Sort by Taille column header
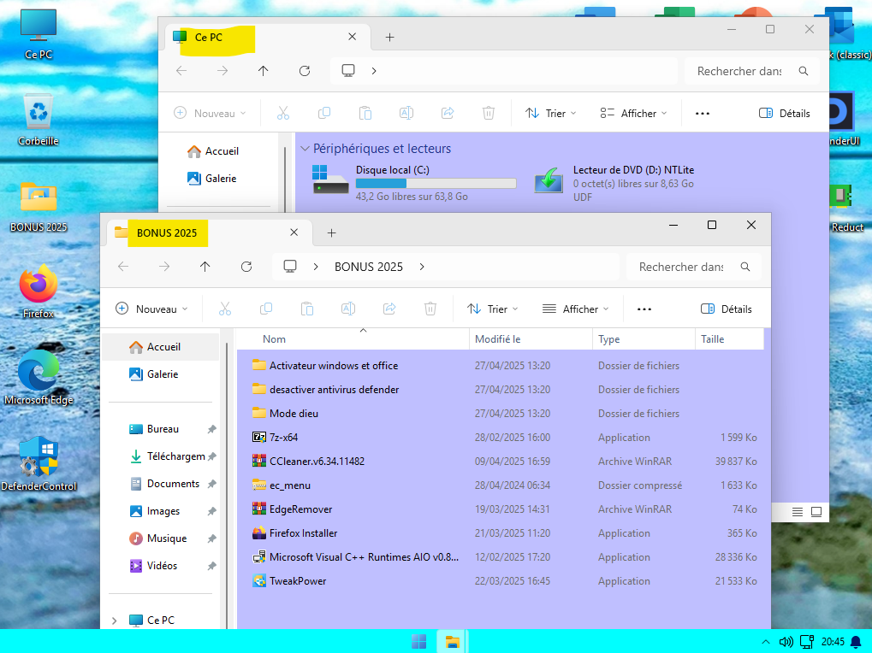The image size is (872, 653). 729,339
